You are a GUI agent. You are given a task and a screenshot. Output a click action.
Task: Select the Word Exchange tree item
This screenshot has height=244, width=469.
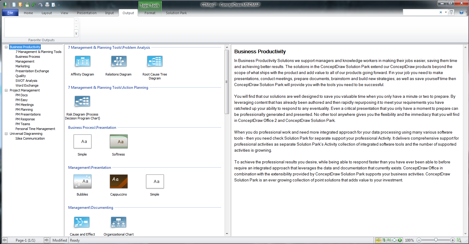[27, 85]
